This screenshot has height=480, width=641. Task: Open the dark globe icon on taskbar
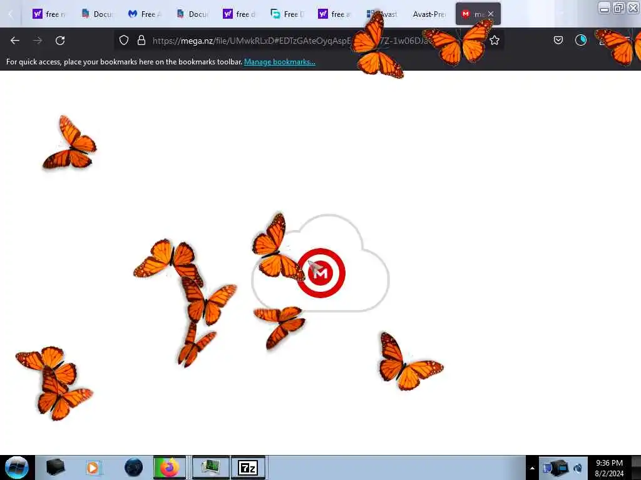134,467
